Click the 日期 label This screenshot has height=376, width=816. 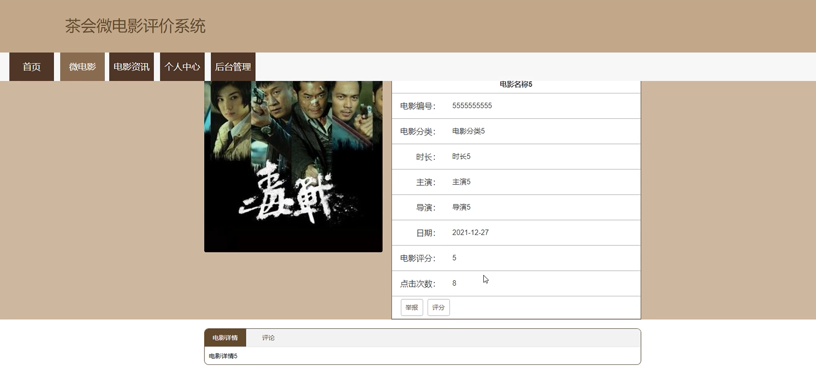point(426,233)
